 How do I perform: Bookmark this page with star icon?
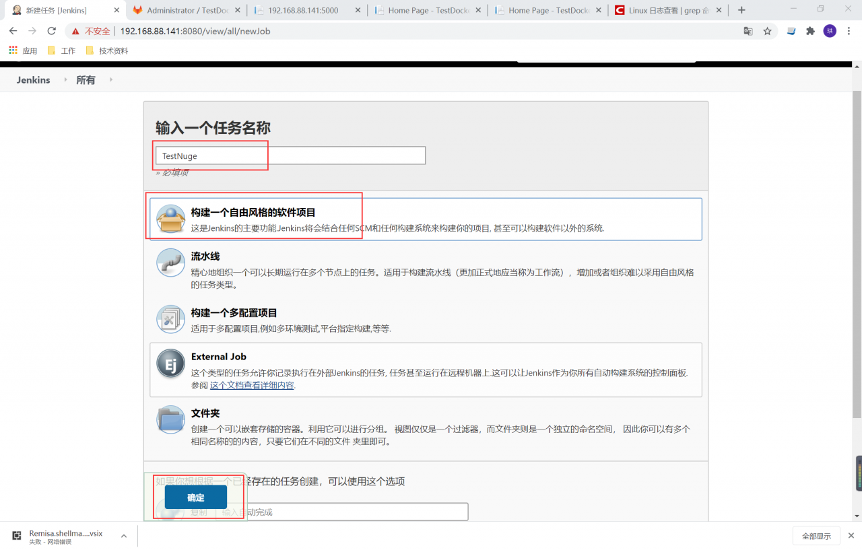click(x=767, y=31)
